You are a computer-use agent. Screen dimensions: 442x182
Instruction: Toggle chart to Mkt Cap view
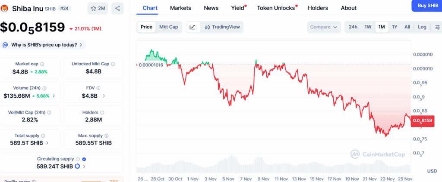pos(168,27)
